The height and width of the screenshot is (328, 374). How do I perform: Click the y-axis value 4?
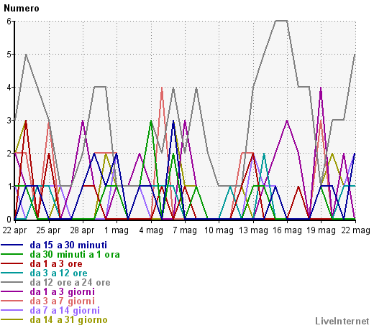coord(9,88)
